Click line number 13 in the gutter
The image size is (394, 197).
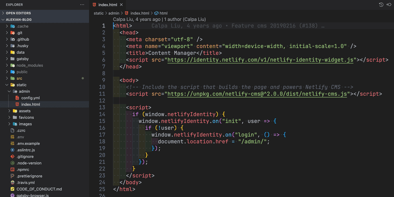point(102,107)
